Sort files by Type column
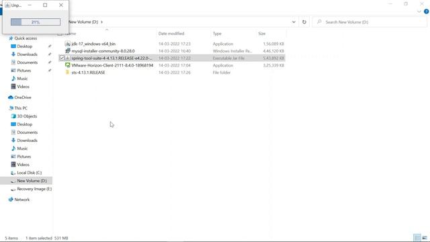This screenshot has height=242, width=430. click(217, 34)
